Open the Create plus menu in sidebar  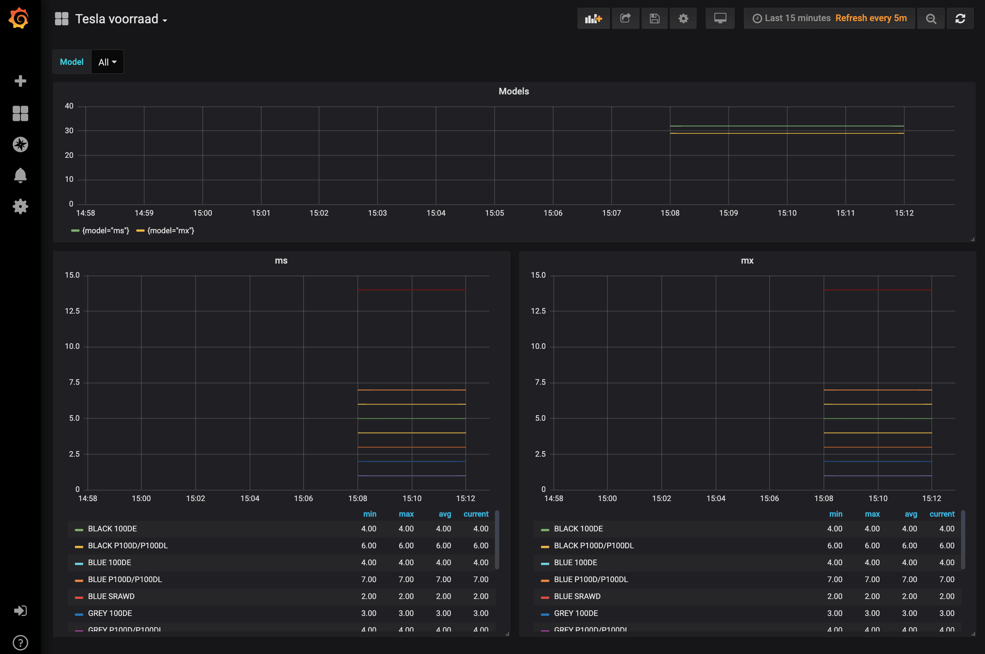click(20, 81)
